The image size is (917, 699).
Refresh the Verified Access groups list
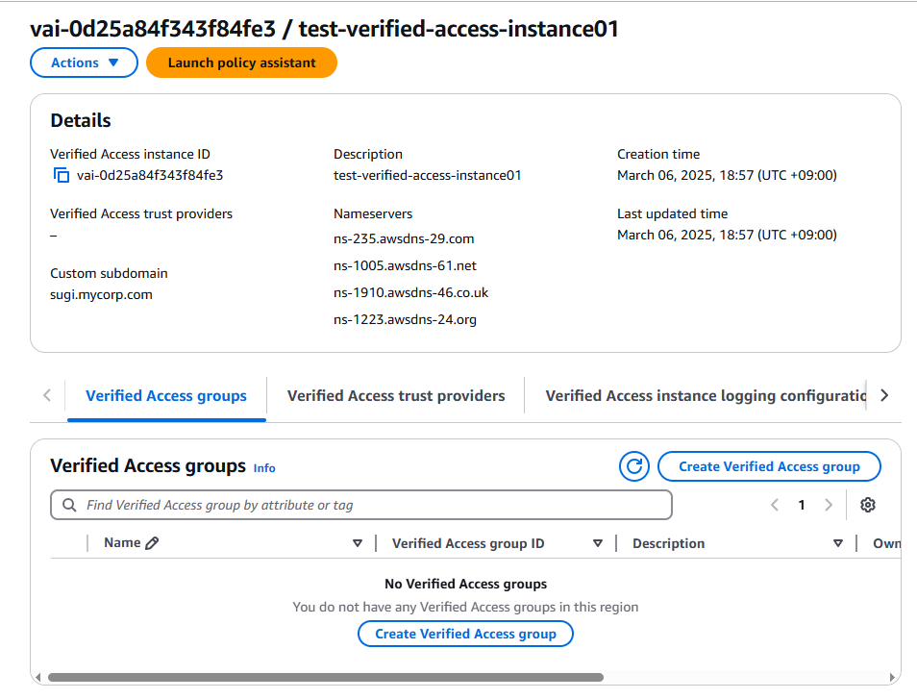(x=634, y=466)
